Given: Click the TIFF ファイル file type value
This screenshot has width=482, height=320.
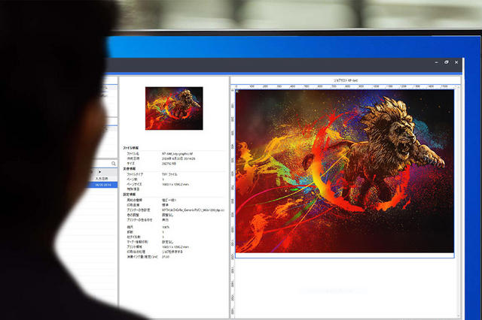Looking at the screenshot, I should (169, 174).
